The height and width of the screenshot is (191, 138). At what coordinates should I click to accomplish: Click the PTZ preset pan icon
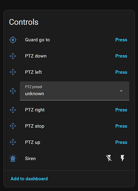(x=13, y=91)
